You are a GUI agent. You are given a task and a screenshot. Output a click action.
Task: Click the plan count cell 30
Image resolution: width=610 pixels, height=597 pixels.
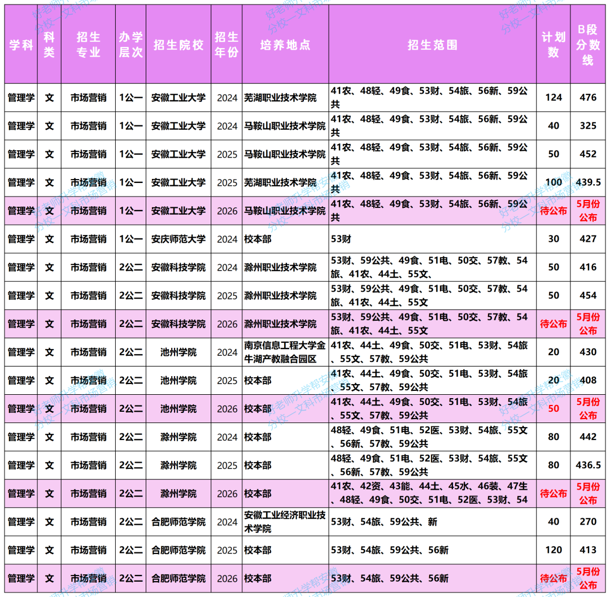pyautogui.click(x=553, y=239)
